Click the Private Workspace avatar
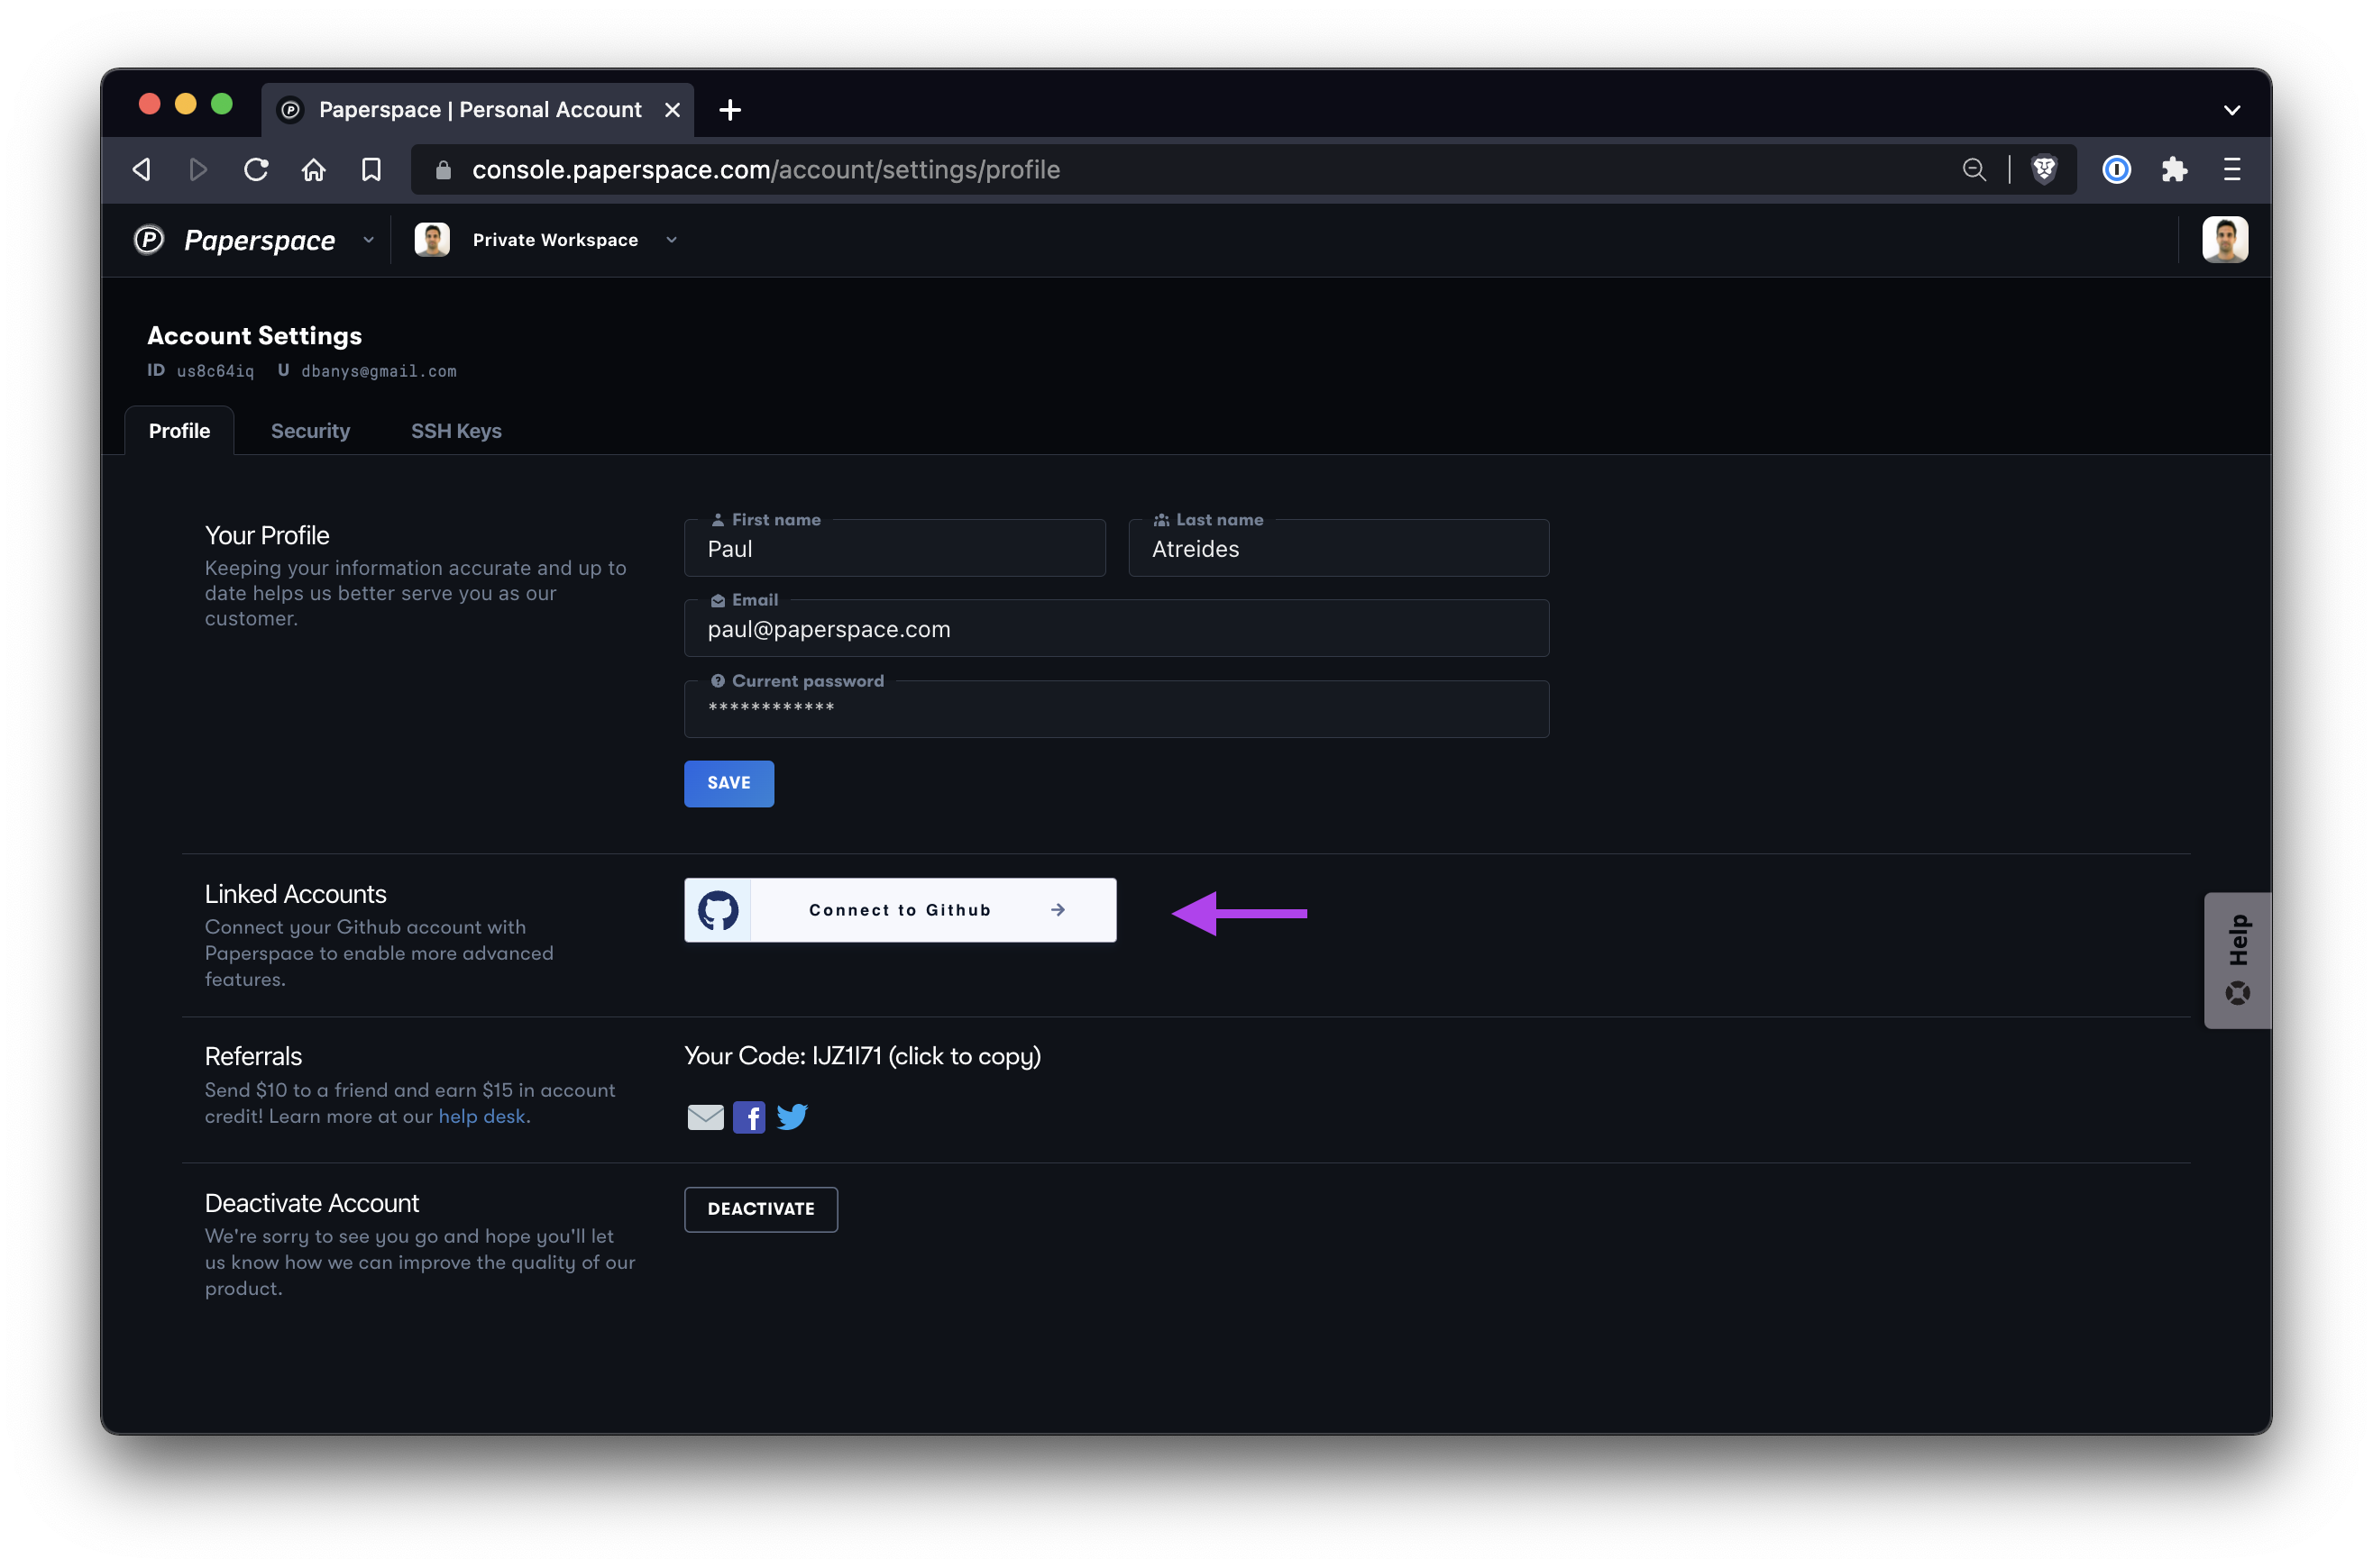This screenshot has width=2373, height=1568. point(432,240)
